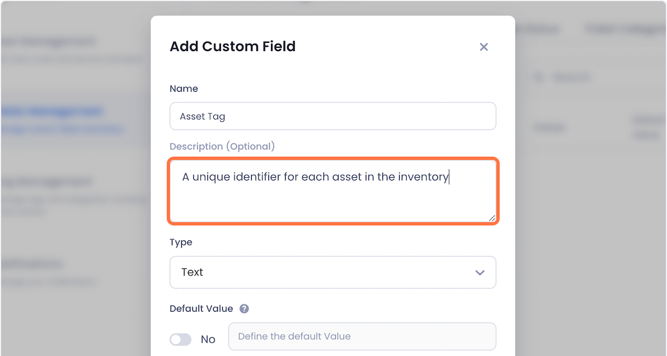Viewport: 667px width, 356px height.
Task: Click the search magnifier icon in the background panel
Action: coord(539,77)
